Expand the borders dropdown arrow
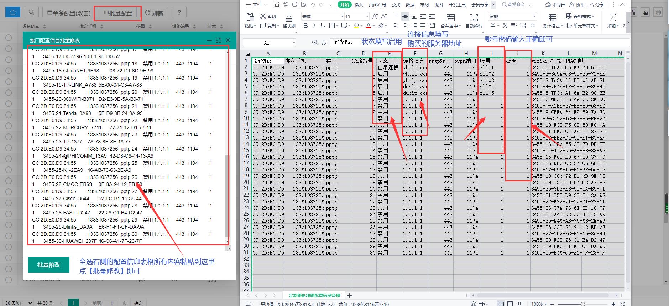 click(x=337, y=26)
